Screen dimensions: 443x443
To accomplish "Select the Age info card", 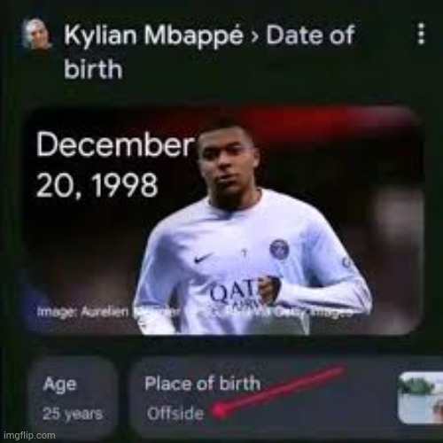I will point(74,397).
